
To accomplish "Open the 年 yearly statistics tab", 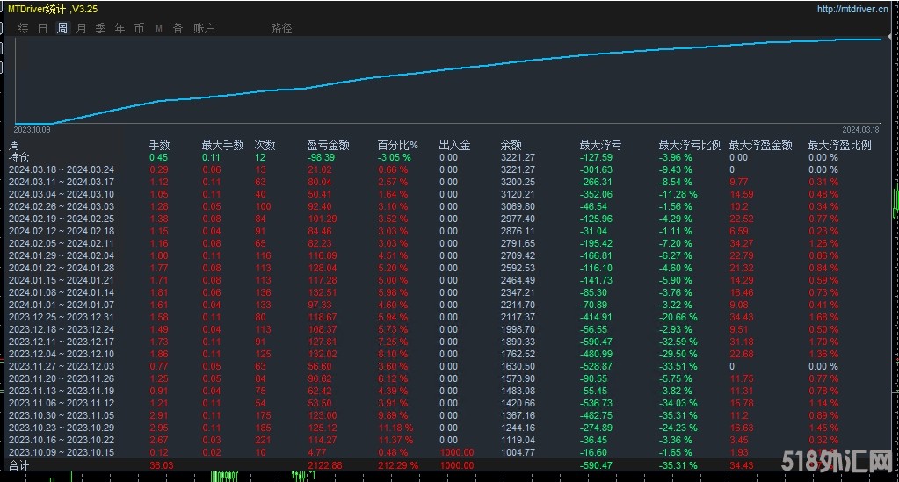I will 120,28.
